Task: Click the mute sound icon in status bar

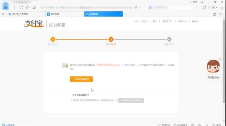Action: pos(200,125)
